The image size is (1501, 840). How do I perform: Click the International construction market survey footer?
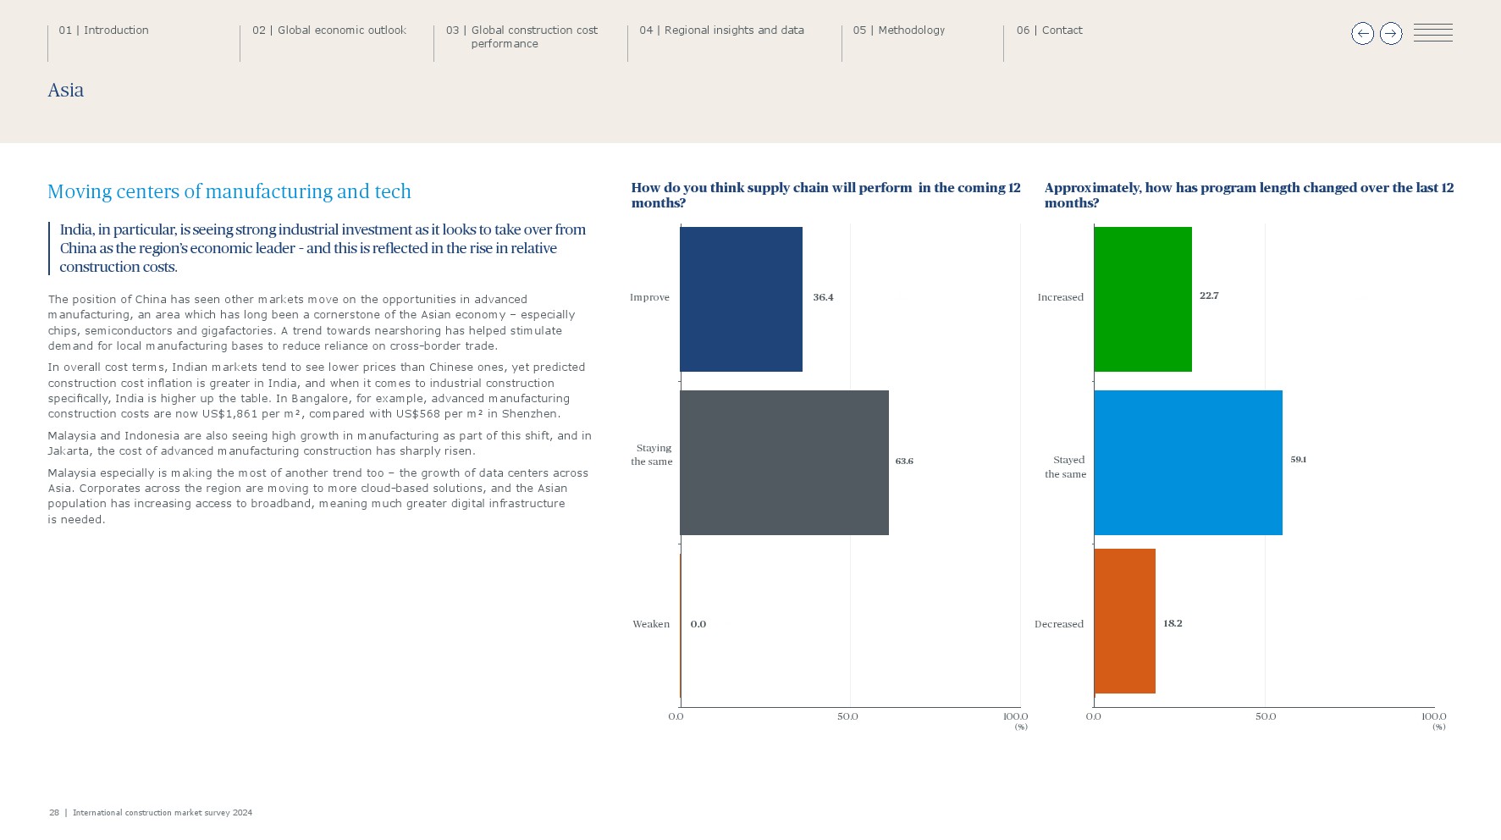[x=162, y=813]
